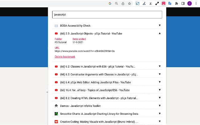The image size is (200, 125).
Task: Click the red Creative Coding favicon
Action: tap(56, 122)
